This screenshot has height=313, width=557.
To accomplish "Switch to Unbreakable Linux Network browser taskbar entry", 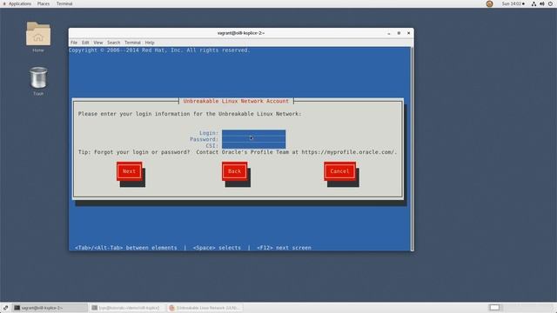I will [x=205, y=308].
